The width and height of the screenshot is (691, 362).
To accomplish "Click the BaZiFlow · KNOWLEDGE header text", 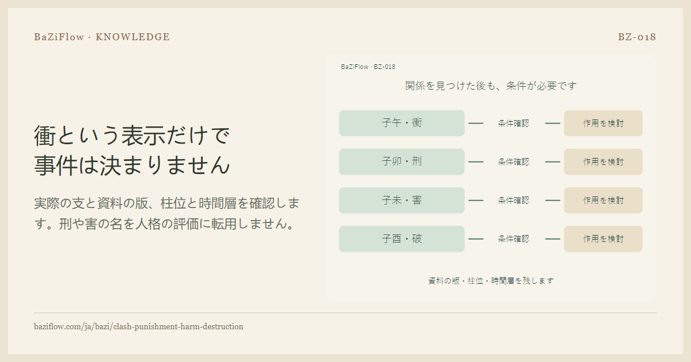I will (x=102, y=37).
